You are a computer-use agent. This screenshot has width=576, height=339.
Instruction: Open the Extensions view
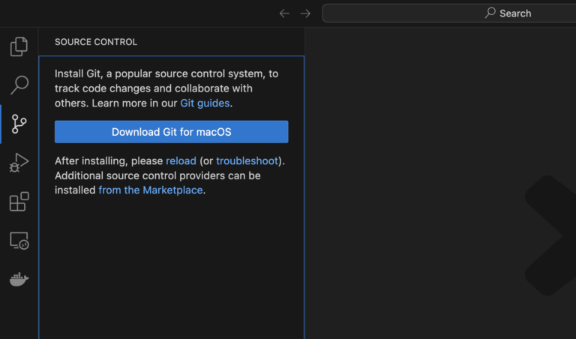[x=19, y=202]
